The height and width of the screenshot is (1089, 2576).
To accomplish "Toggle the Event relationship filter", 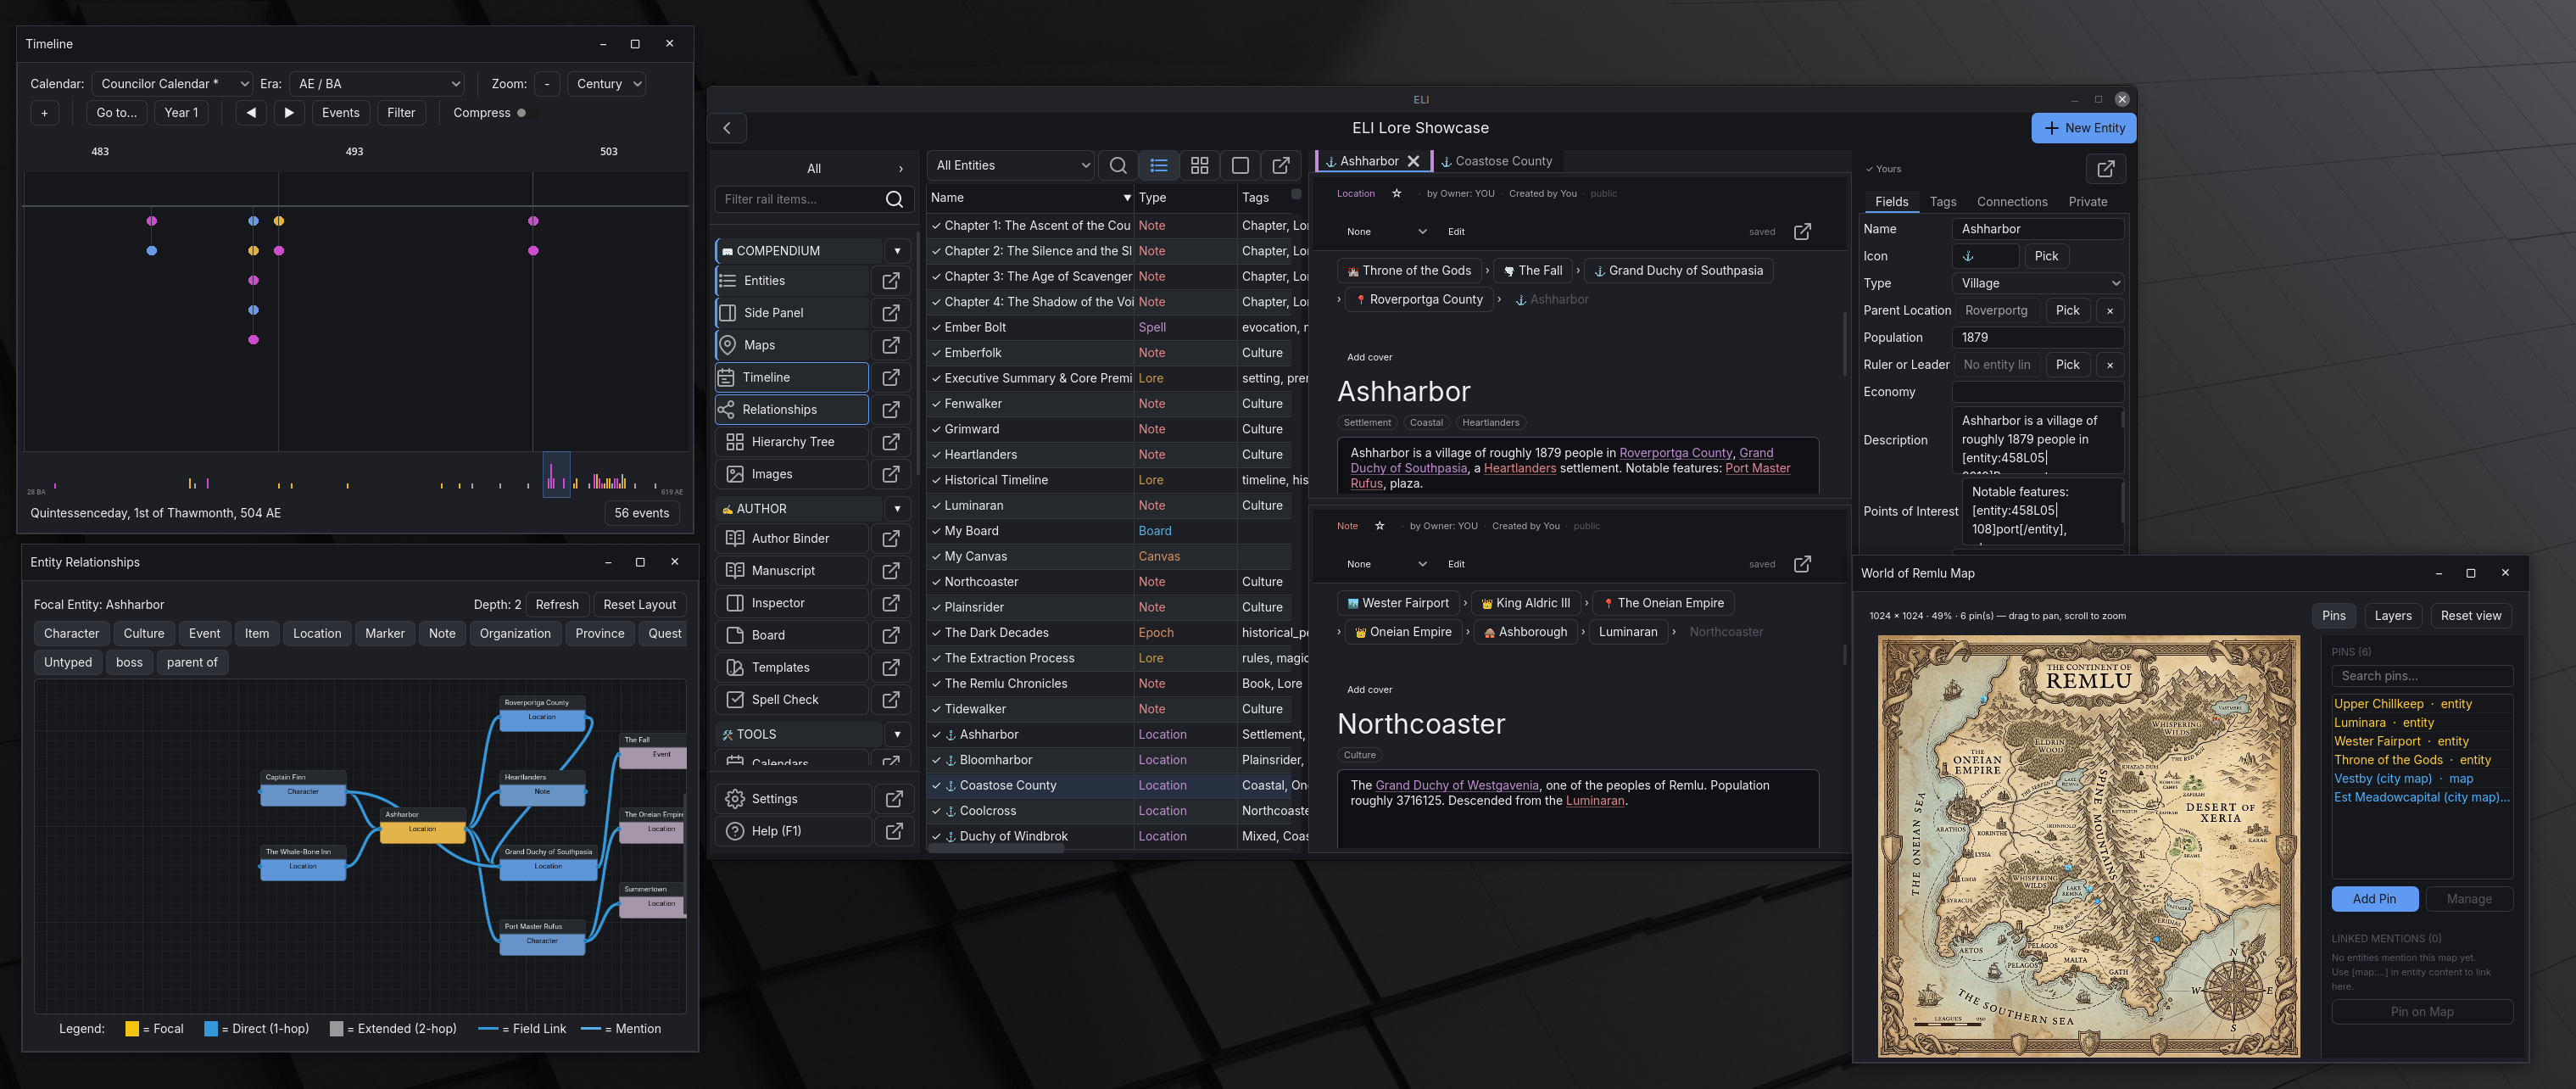I will [x=205, y=634].
